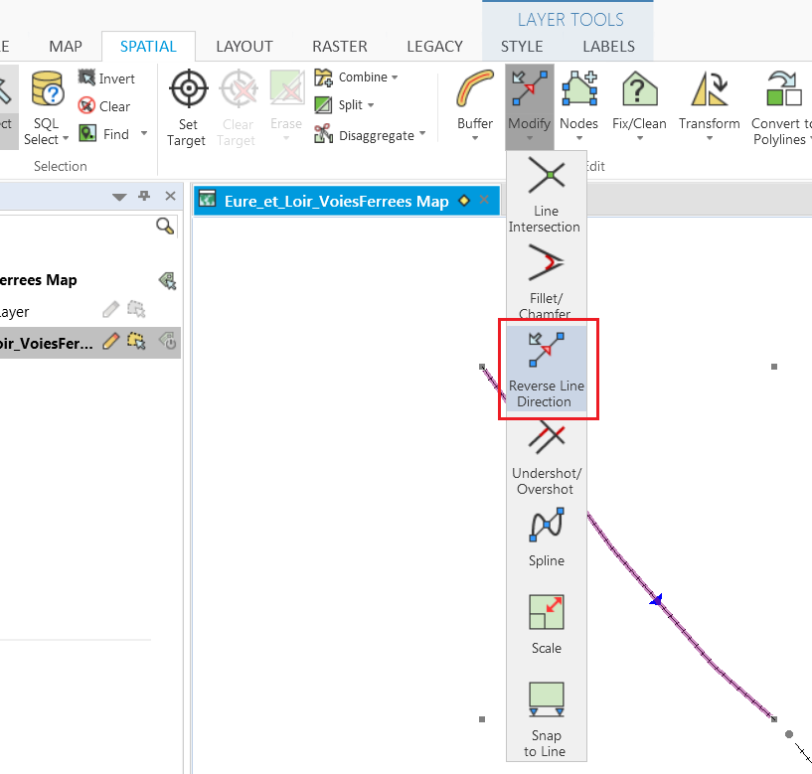This screenshot has width=812, height=774.
Task: Choose Line Intersection from Modify menu
Action: tap(546, 194)
